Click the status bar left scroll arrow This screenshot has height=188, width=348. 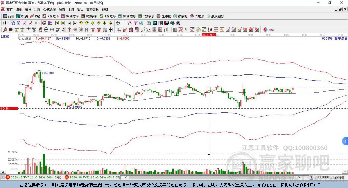pos(126,177)
